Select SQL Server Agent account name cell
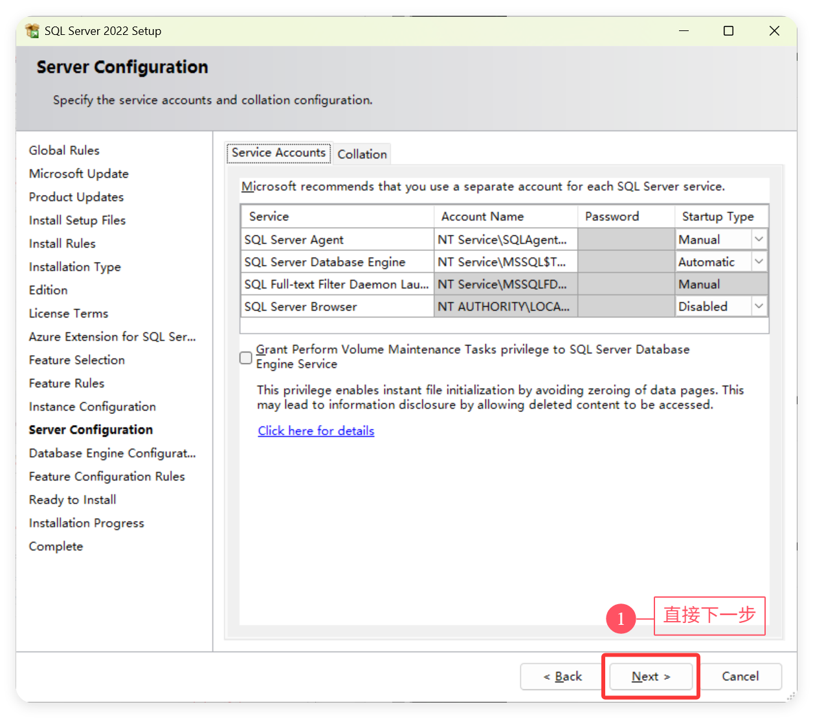Screen dimensions: 813x718 pos(506,239)
